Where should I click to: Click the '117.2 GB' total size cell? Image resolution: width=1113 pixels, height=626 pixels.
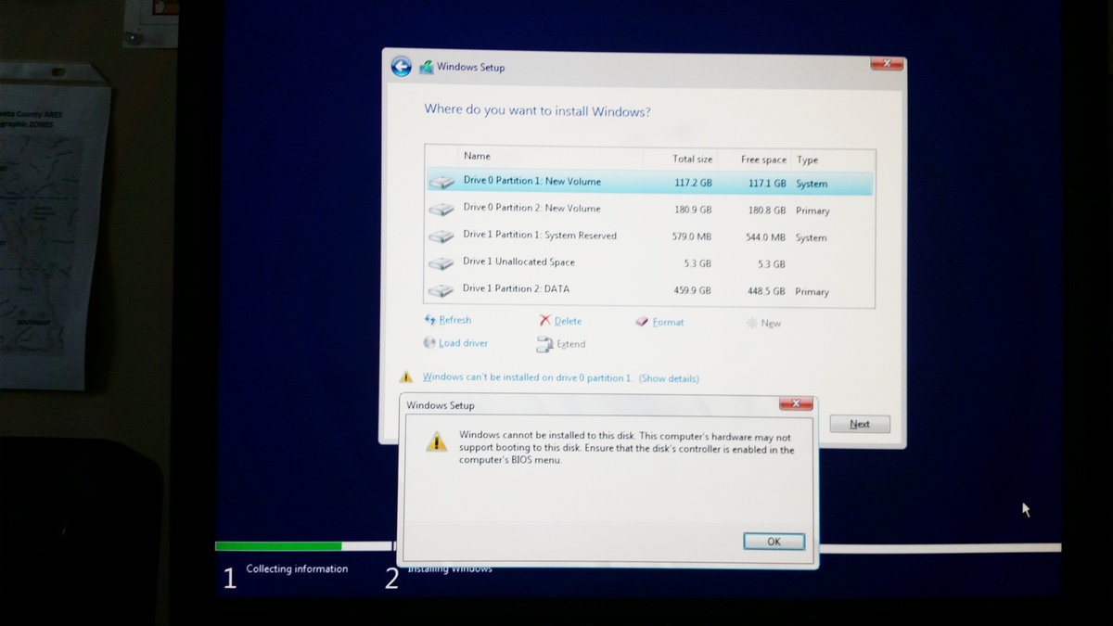[693, 184]
